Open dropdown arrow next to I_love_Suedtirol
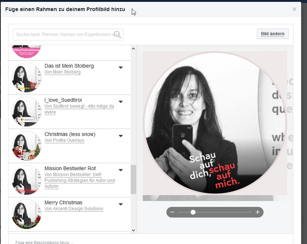Screen dimensions: 307x244 121,102
